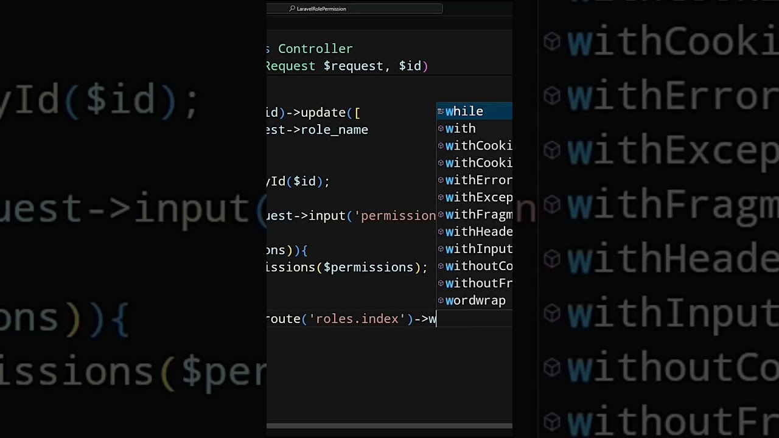Click the keyword icon beside the while suggestion
This screenshot has width=779, height=438.
click(441, 111)
